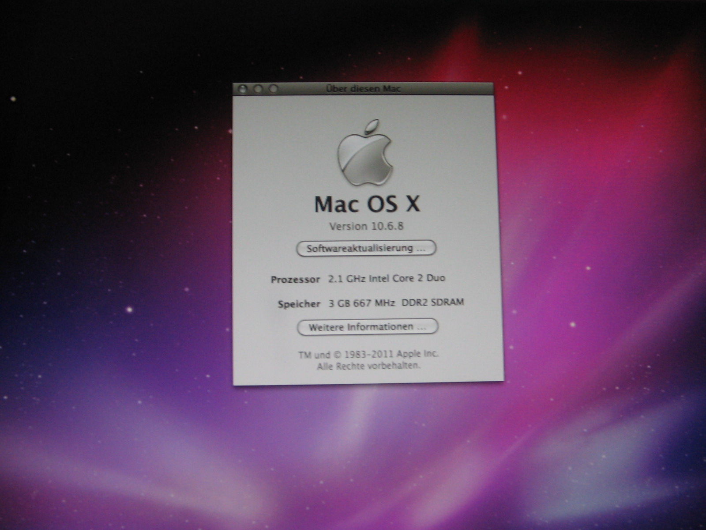The height and width of the screenshot is (530, 706).
Task: Click the Version 10.6.8 text
Action: click(366, 226)
